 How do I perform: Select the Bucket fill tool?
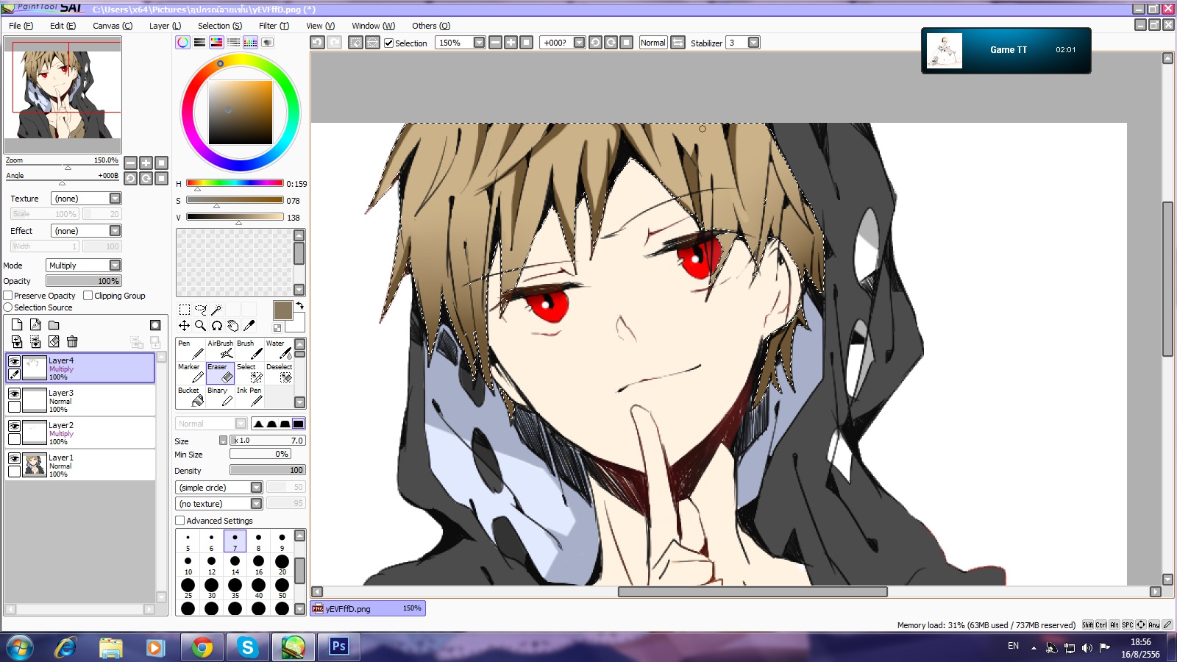[x=191, y=396]
